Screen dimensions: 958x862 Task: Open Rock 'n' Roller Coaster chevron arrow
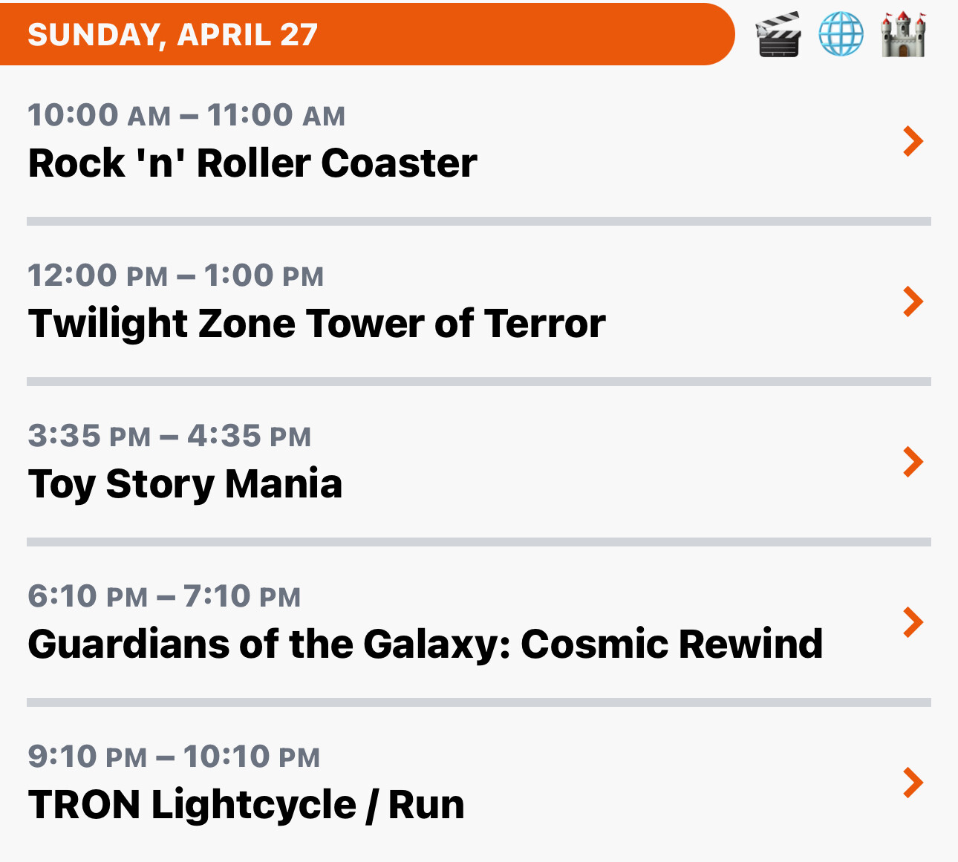point(913,141)
